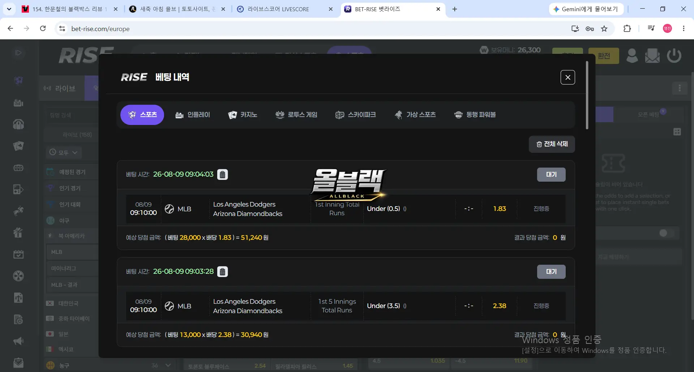The image size is (694, 372).
Task: Click the 환전 button in header
Action: point(604,56)
